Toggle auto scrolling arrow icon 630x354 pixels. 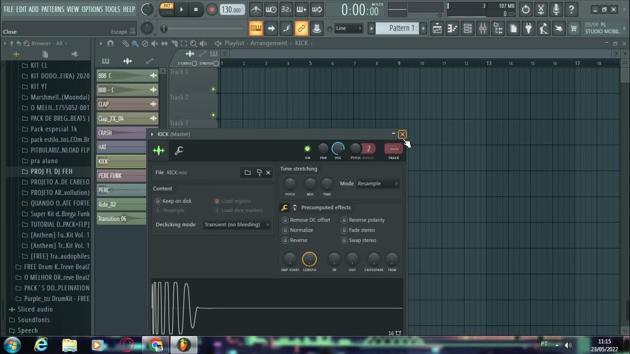point(271,29)
